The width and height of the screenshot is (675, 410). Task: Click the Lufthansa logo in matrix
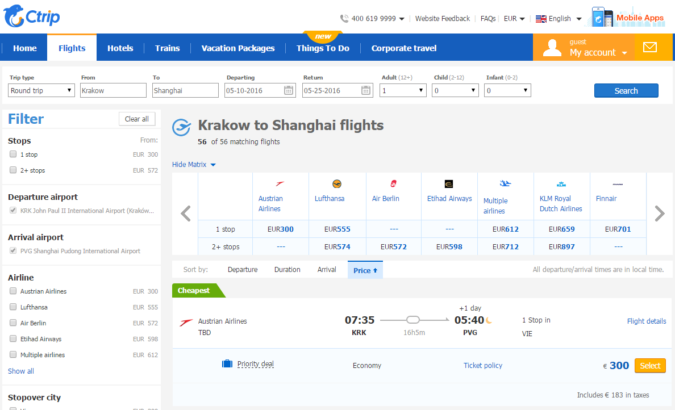(x=336, y=183)
